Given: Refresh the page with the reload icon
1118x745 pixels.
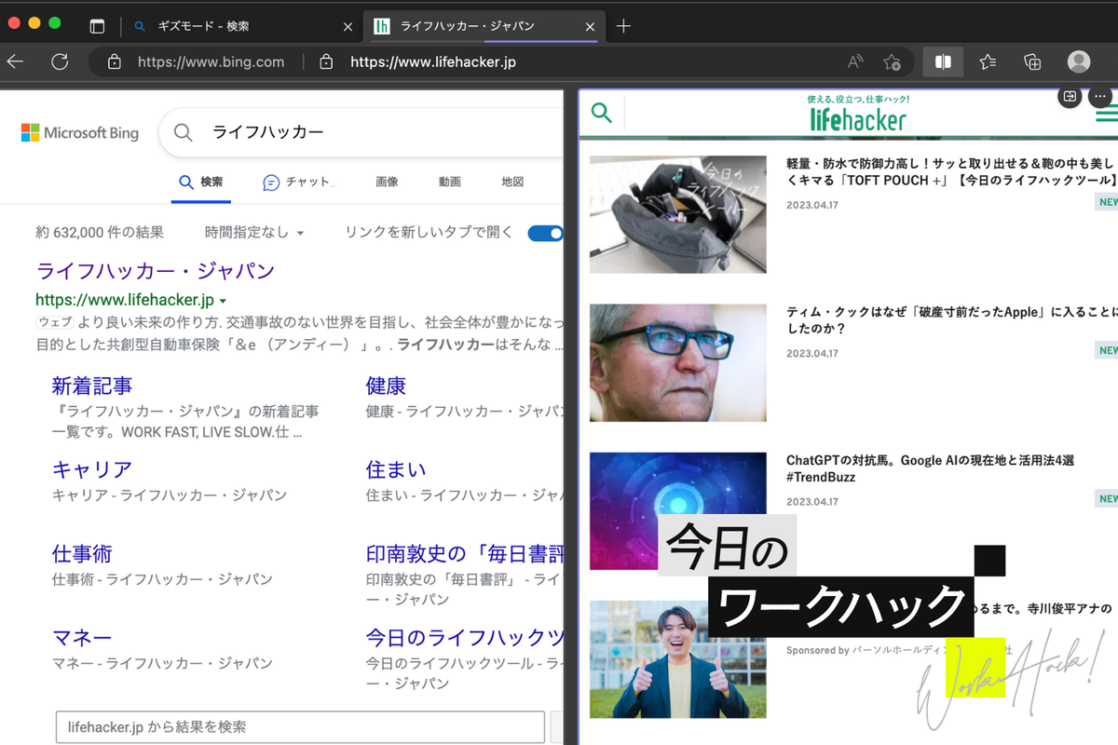Looking at the screenshot, I should point(59,61).
